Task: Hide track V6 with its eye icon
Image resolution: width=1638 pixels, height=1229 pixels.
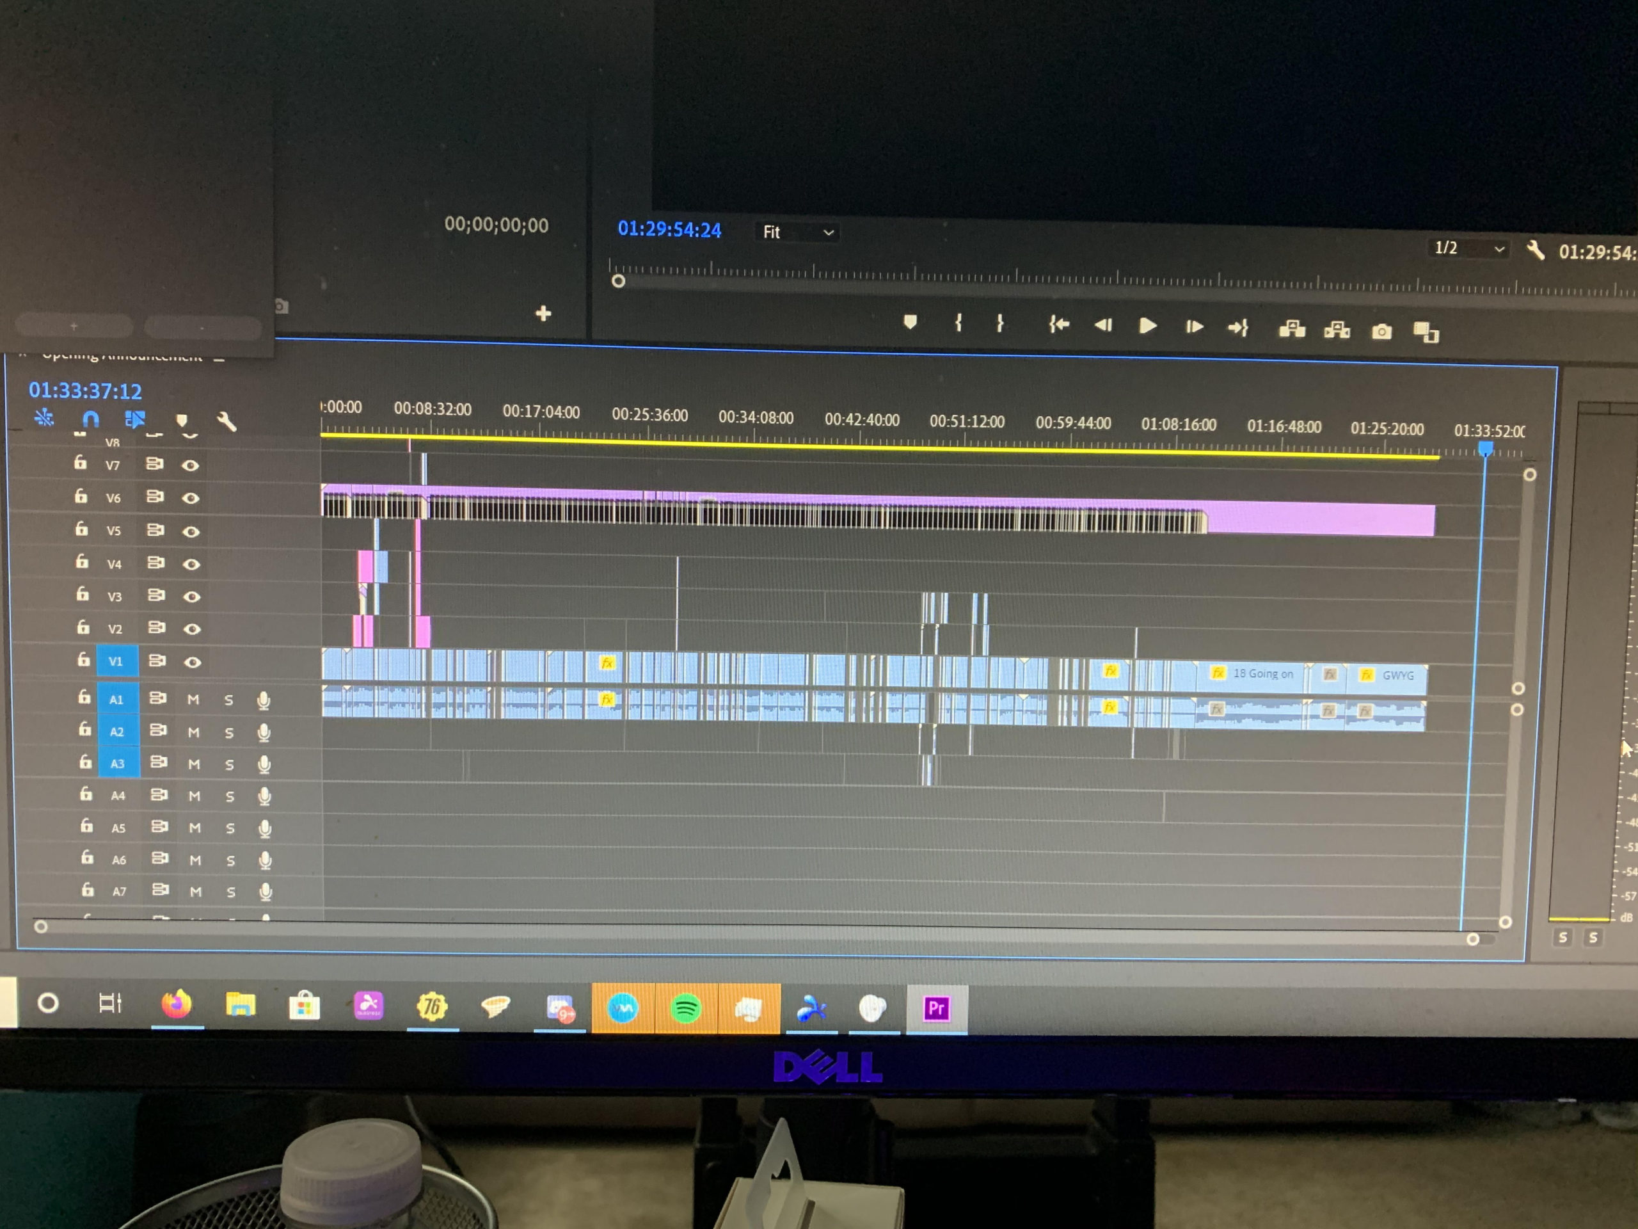Action: tap(190, 498)
